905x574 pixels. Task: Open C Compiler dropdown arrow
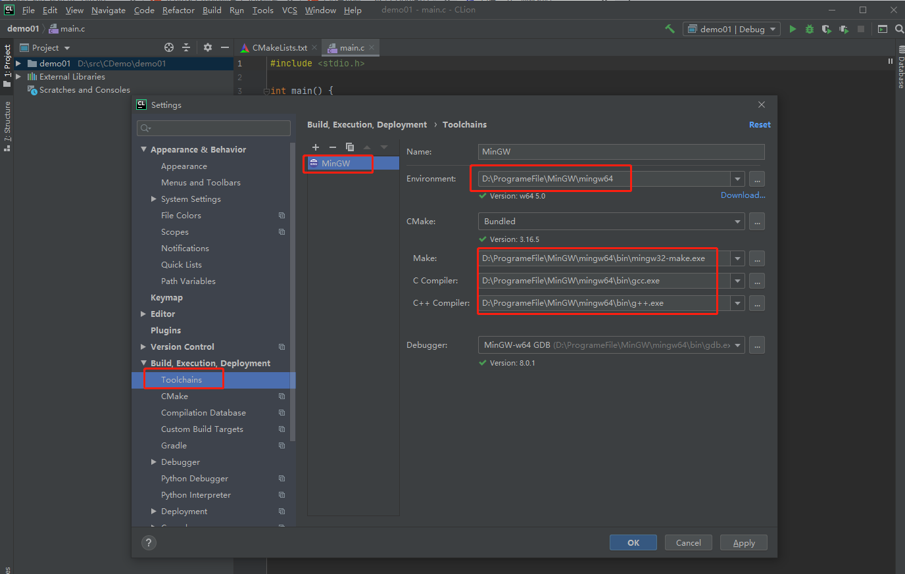click(x=737, y=281)
